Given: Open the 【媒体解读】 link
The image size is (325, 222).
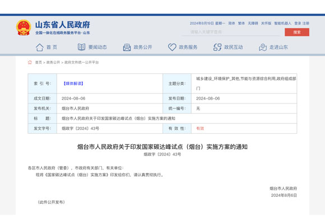Looking at the screenshot, I should tap(73, 83).
